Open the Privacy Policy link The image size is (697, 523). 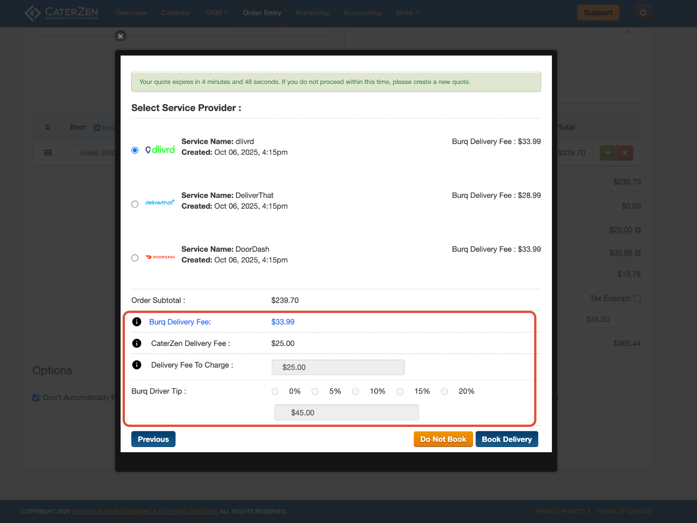point(559,511)
